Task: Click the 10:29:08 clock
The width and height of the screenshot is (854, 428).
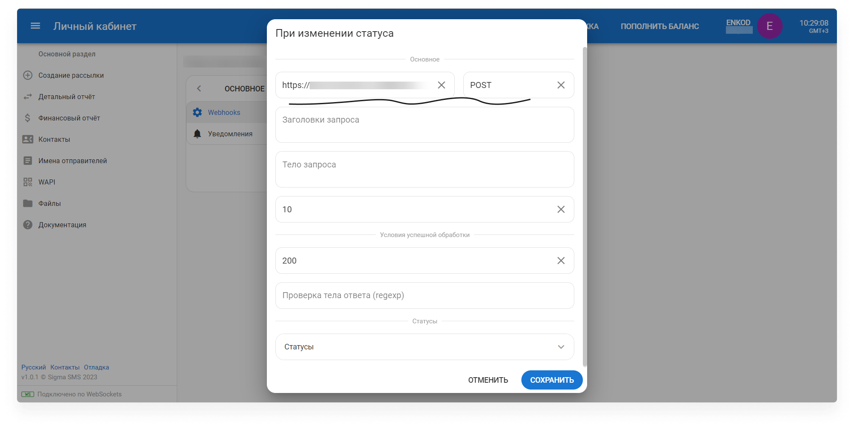Action: coord(814,23)
